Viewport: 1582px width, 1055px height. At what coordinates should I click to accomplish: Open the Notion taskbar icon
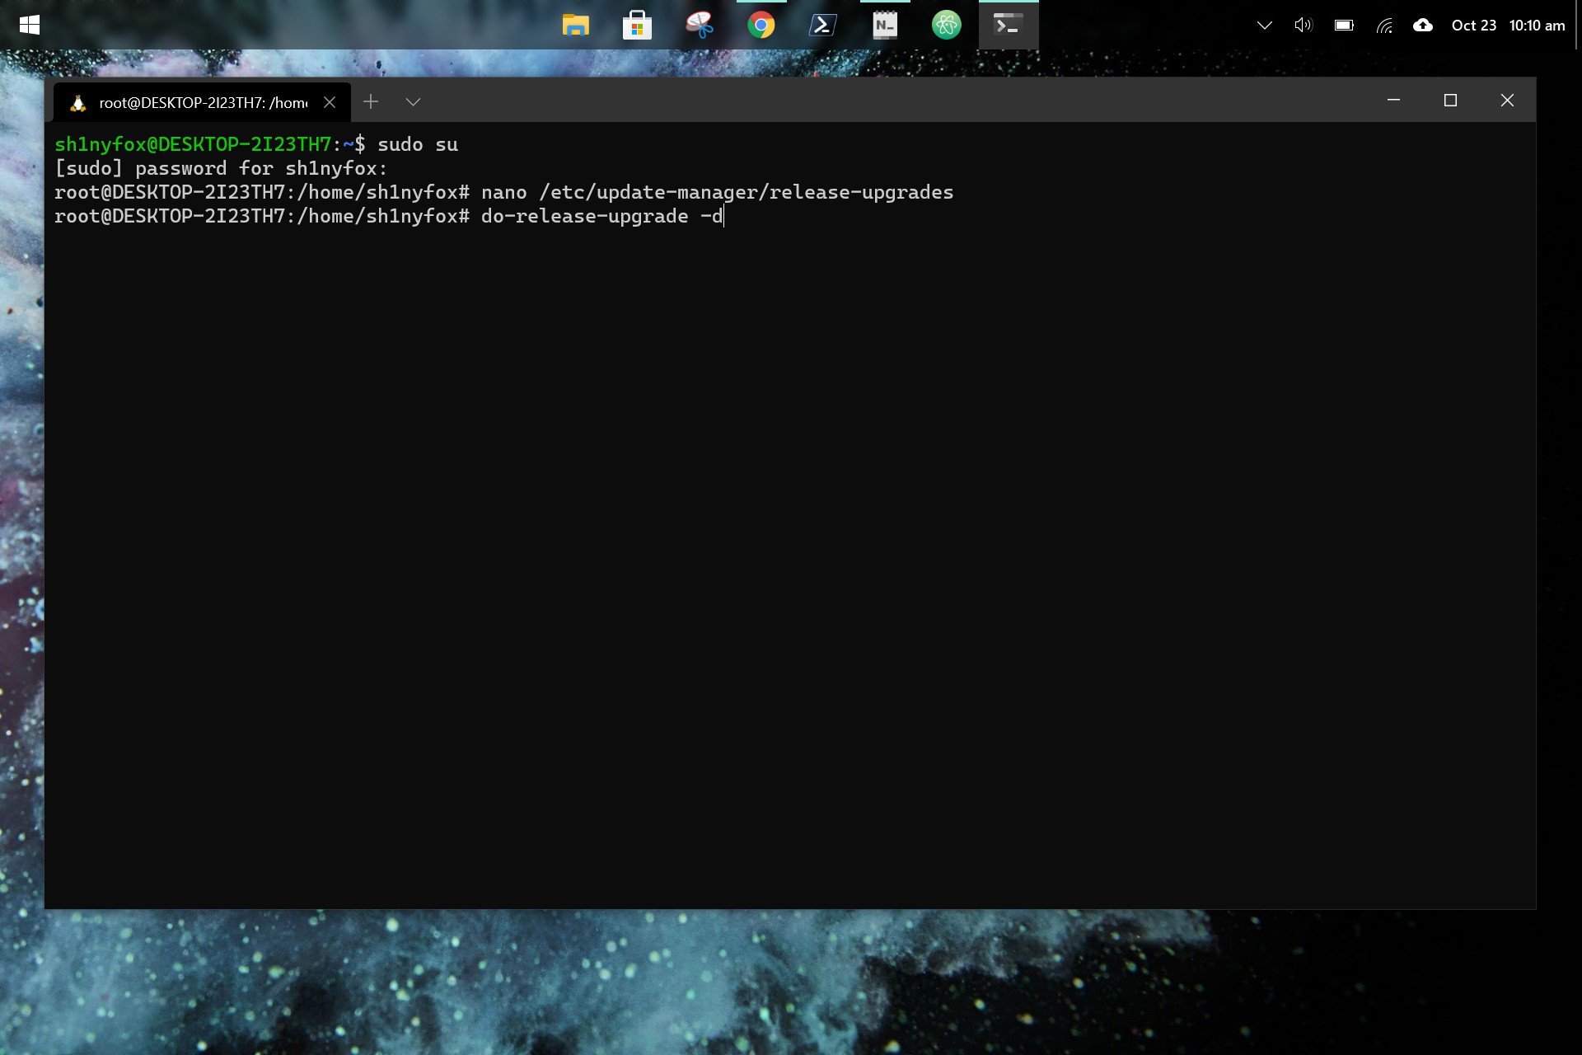click(x=884, y=26)
